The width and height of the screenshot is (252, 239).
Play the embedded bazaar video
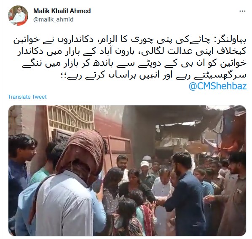coord(127,171)
